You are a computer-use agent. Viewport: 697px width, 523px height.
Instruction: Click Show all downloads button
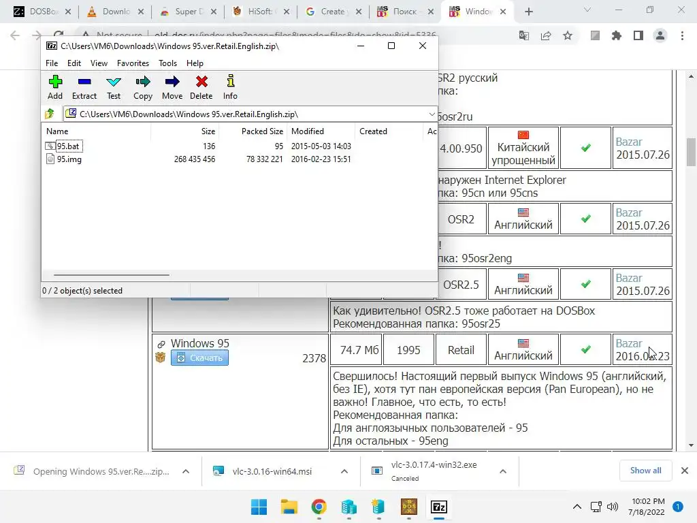[x=645, y=471]
